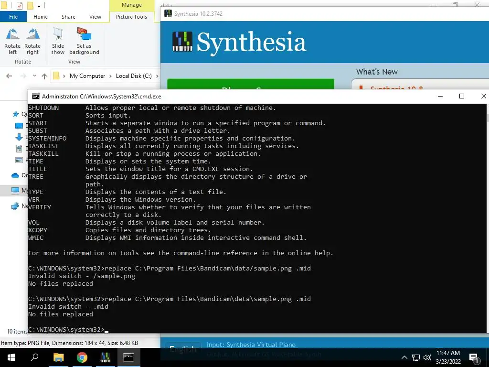Image resolution: width=489 pixels, height=367 pixels.
Task: Click the taskbar search magnifier
Action: [34, 357]
